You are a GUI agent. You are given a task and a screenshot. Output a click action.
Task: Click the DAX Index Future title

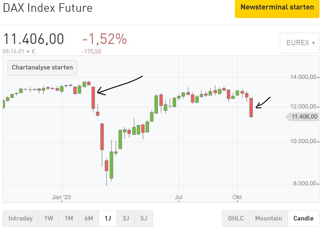click(47, 8)
